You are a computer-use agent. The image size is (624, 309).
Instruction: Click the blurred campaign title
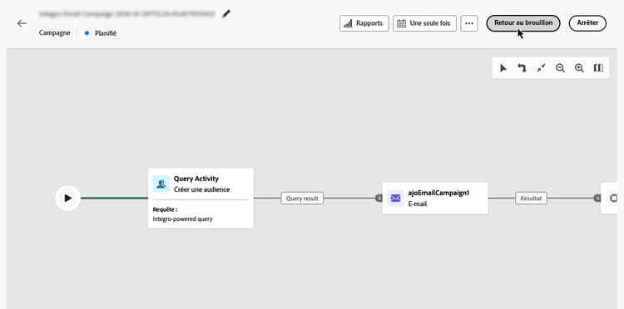(127, 14)
